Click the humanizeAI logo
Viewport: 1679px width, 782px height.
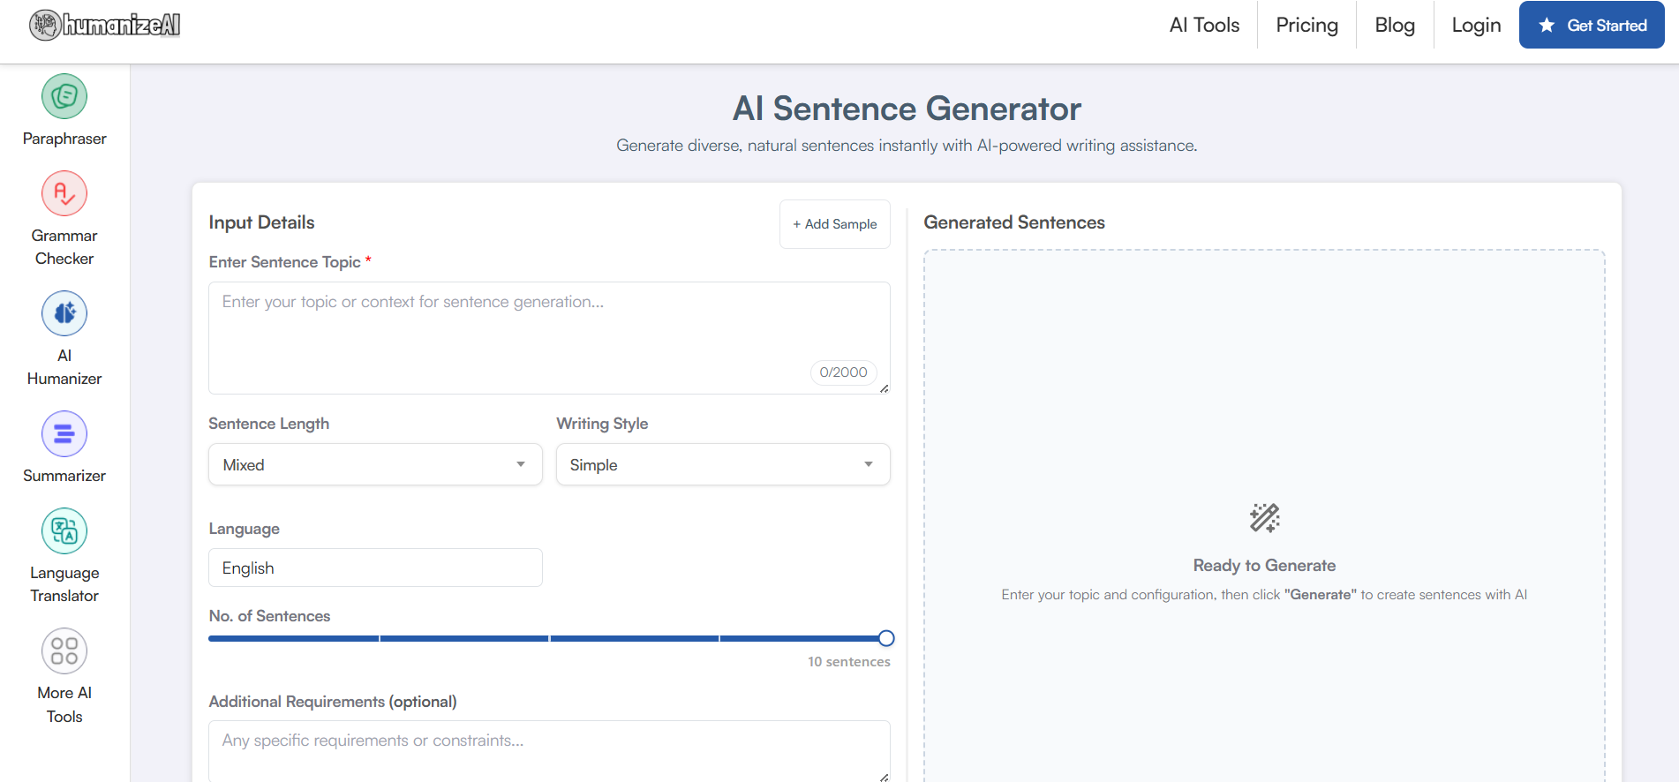[105, 26]
